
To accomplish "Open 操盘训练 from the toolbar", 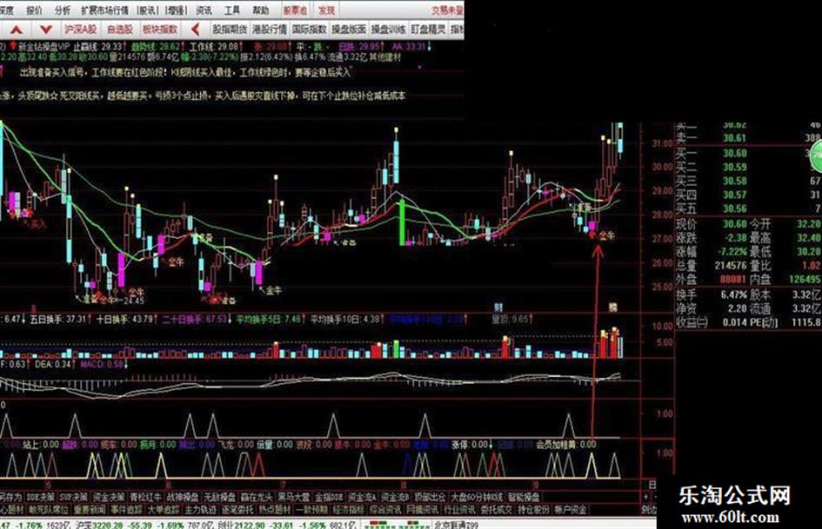I will pyautogui.click(x=389, y=30).
